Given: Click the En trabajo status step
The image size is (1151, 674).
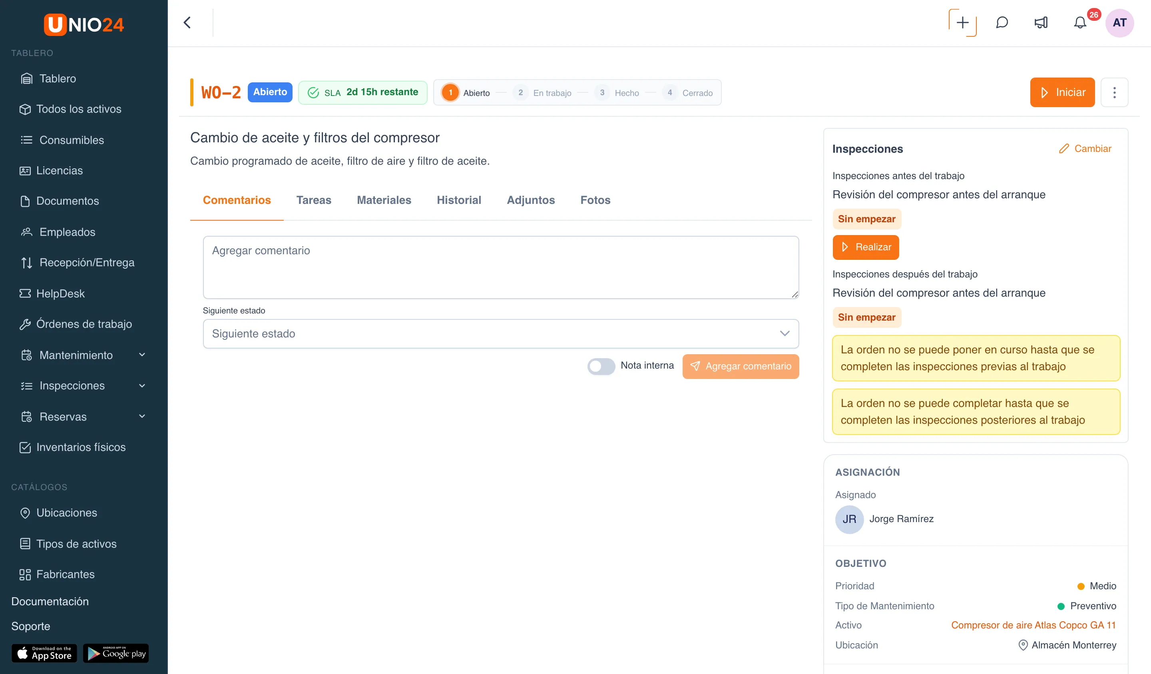Looking at the screenshot, I should [x=542, y=93].
